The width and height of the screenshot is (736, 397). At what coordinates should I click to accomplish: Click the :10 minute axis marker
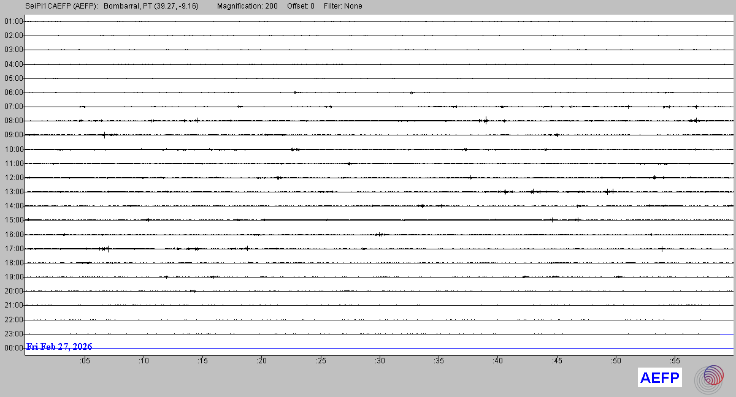(144, 361)
